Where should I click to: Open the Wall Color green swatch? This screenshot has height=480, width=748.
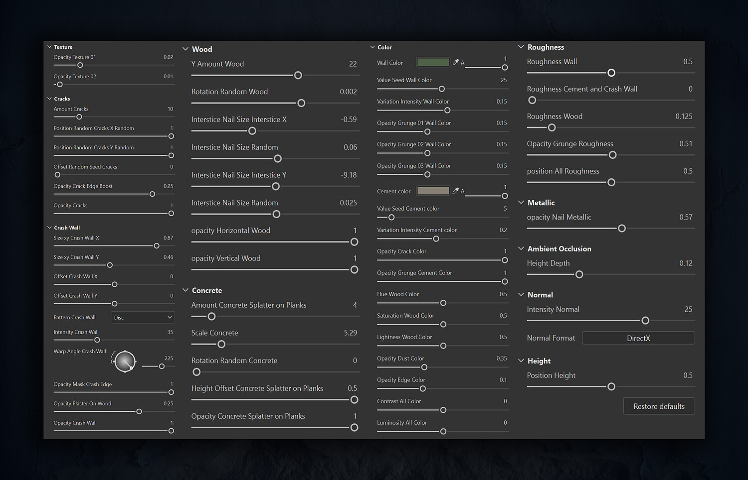pyautogui.click(x=433, y=62)
